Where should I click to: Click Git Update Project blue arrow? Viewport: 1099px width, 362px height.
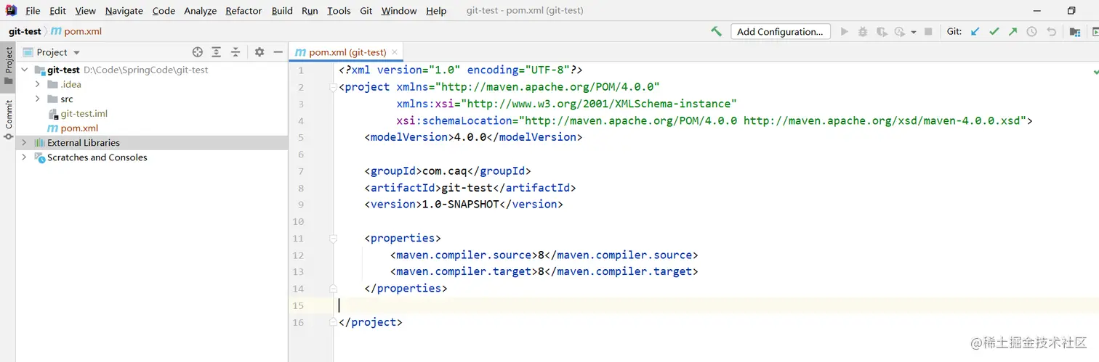click(x=975, y=31)
